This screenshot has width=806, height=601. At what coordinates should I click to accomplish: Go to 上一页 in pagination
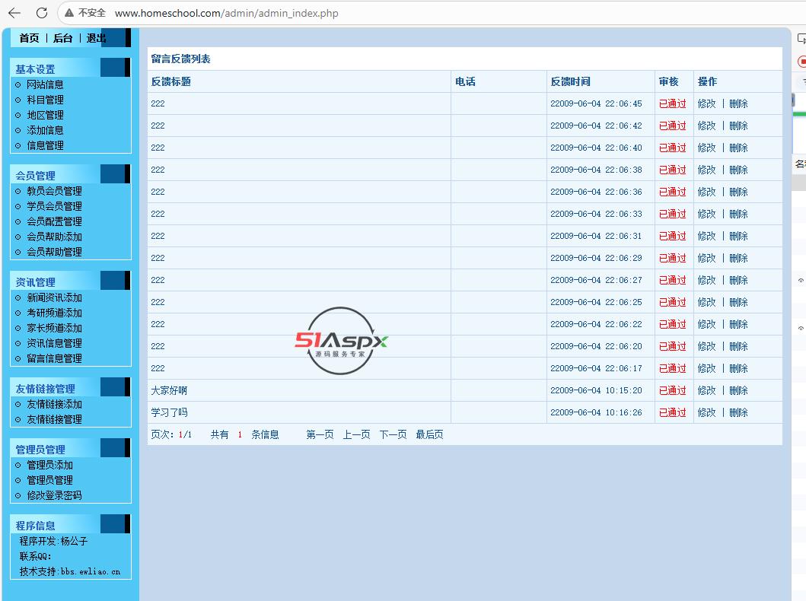click(356, 434)
